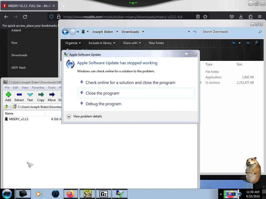
Task: Choose Close the program
Action: [136, 93]
